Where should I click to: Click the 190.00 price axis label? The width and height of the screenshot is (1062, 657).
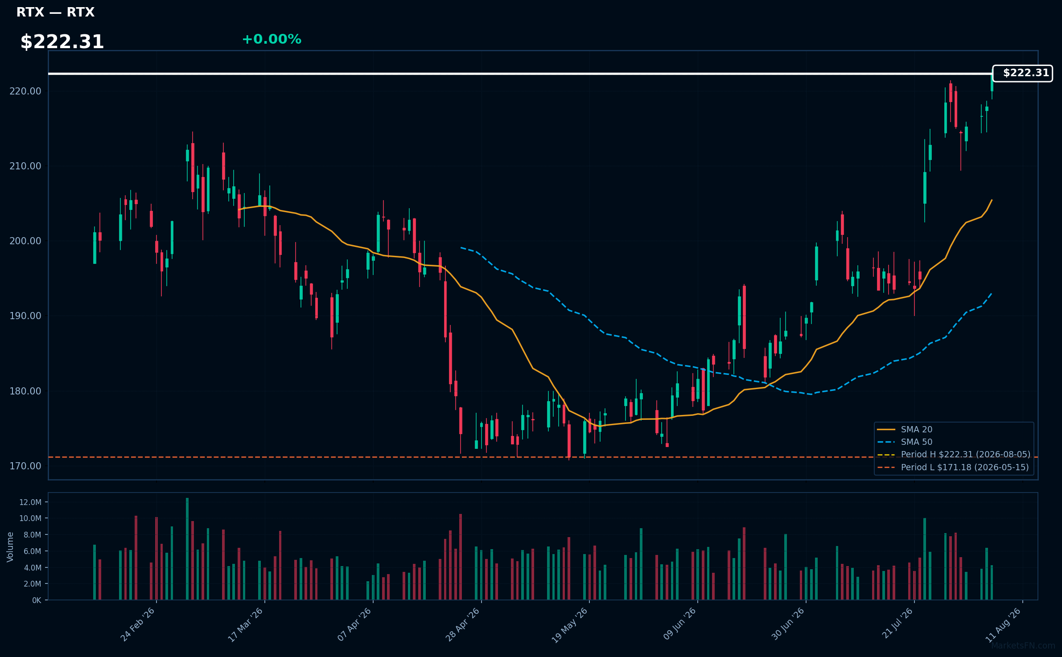(x=25, y=316)
